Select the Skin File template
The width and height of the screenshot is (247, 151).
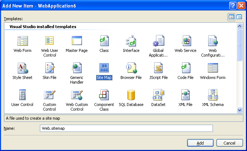coord(49,68)
